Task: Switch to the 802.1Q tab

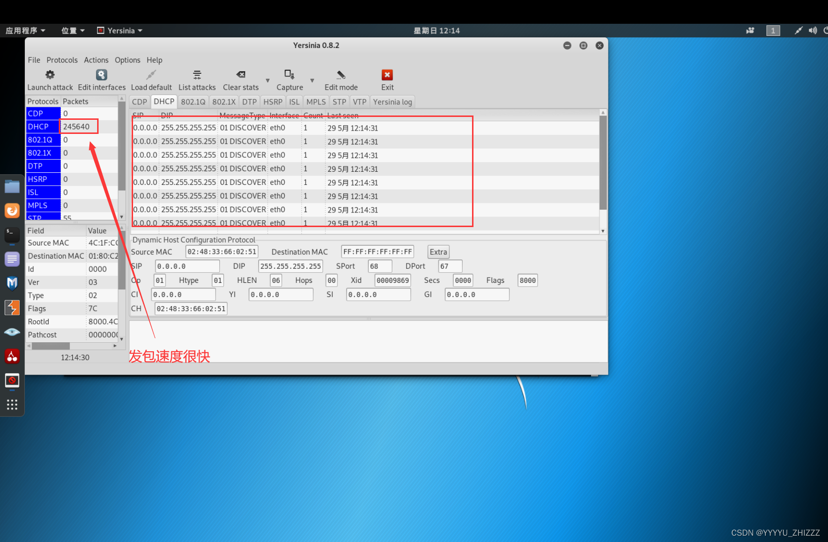Action: pos(193,102)
